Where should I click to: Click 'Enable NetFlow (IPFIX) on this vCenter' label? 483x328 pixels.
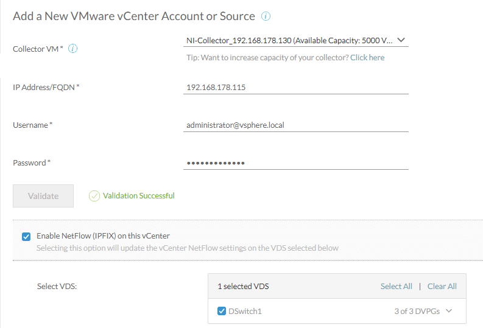pos(103,236)
